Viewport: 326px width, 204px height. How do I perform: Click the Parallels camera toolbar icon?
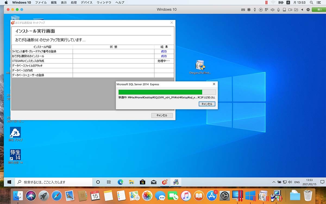(290, 10)
